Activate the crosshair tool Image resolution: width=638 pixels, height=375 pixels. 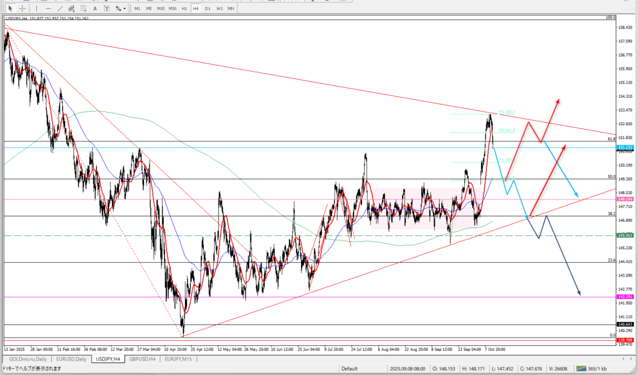click(x=22, y=9)
